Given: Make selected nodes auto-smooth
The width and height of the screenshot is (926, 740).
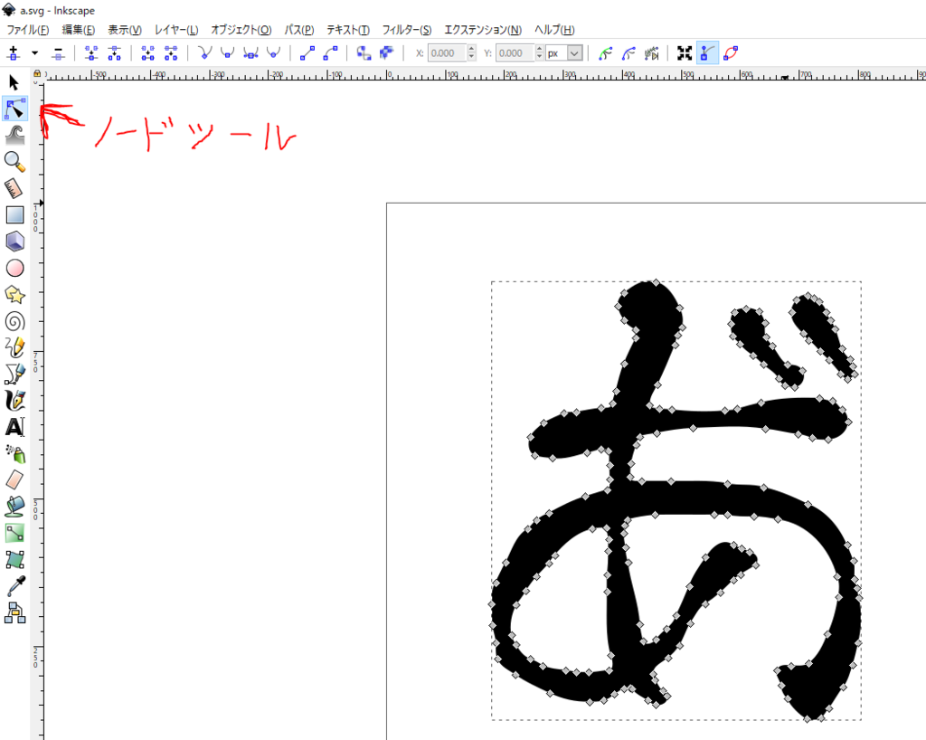Looking at the screenshot, I should click(x=273, y=53).
